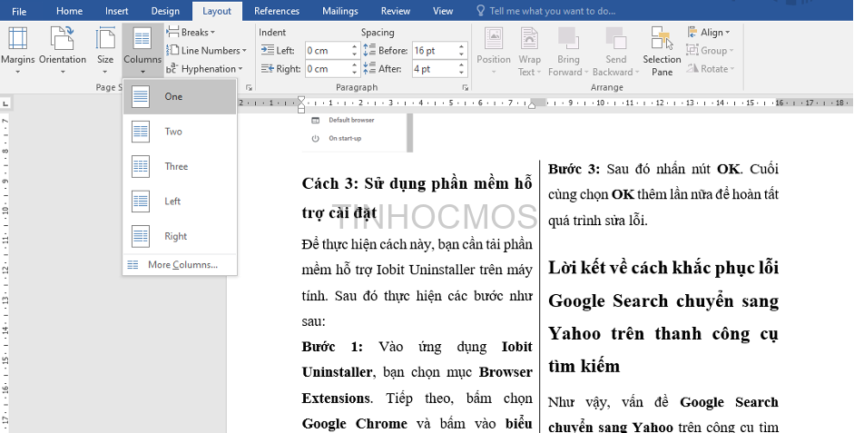This screenshot has height=433, width=854.
Task: Click the right indent ruler marker
Action: coord(532,106)
